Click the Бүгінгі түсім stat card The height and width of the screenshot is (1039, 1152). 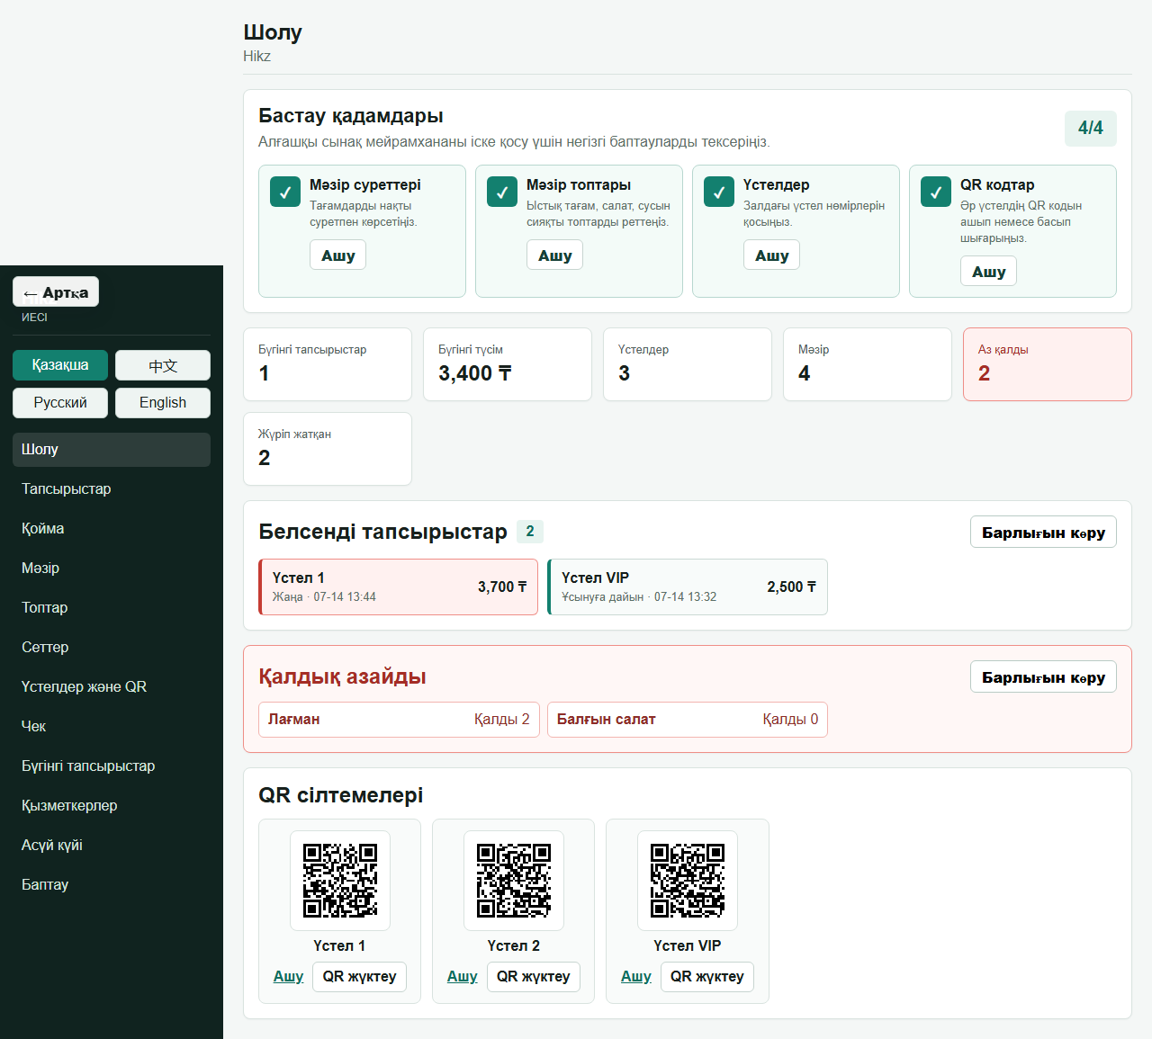508,364
